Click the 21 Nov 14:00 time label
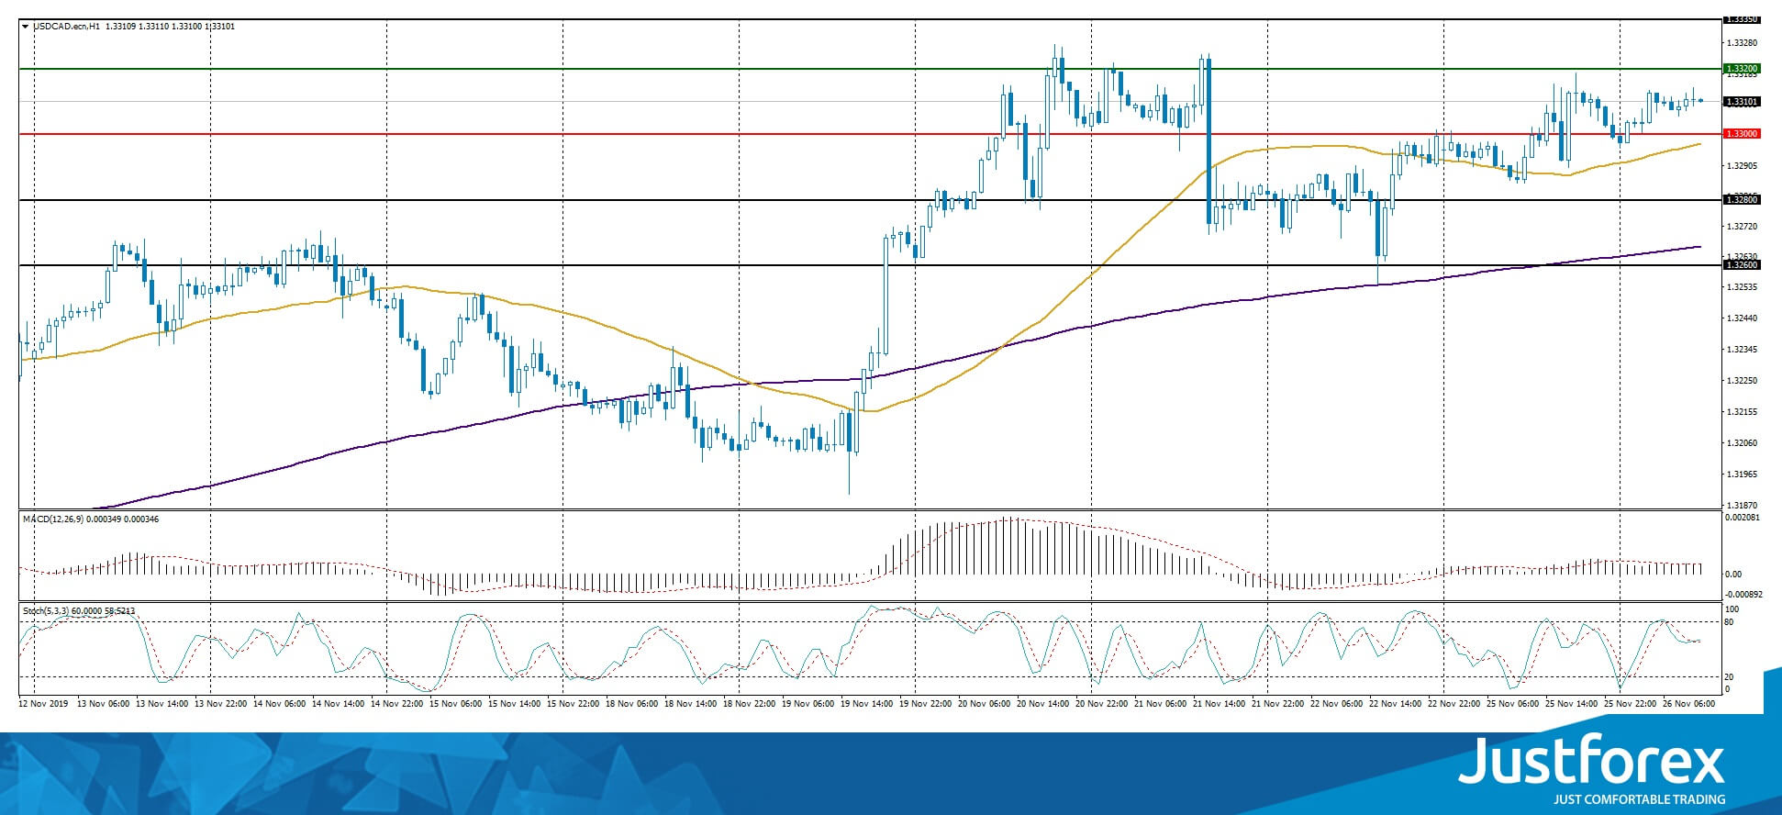This screenshot has width=1782, height=815. [x=1220, y=703]
